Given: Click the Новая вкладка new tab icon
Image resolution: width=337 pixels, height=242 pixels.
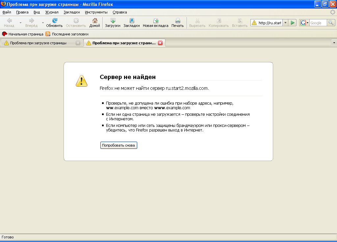Looking at the screenshot, I should (156, 21).
